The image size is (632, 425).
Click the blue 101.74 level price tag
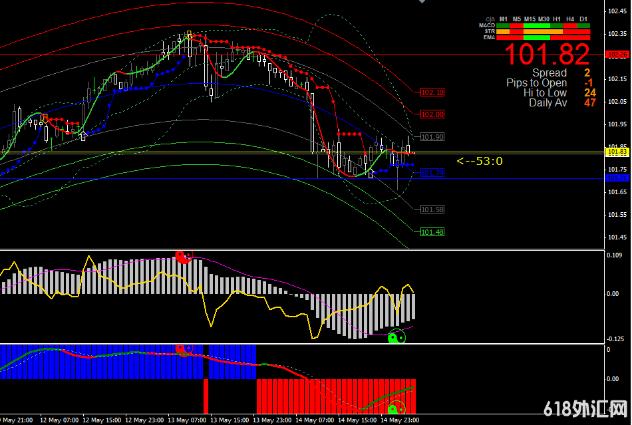click(432, 173)
